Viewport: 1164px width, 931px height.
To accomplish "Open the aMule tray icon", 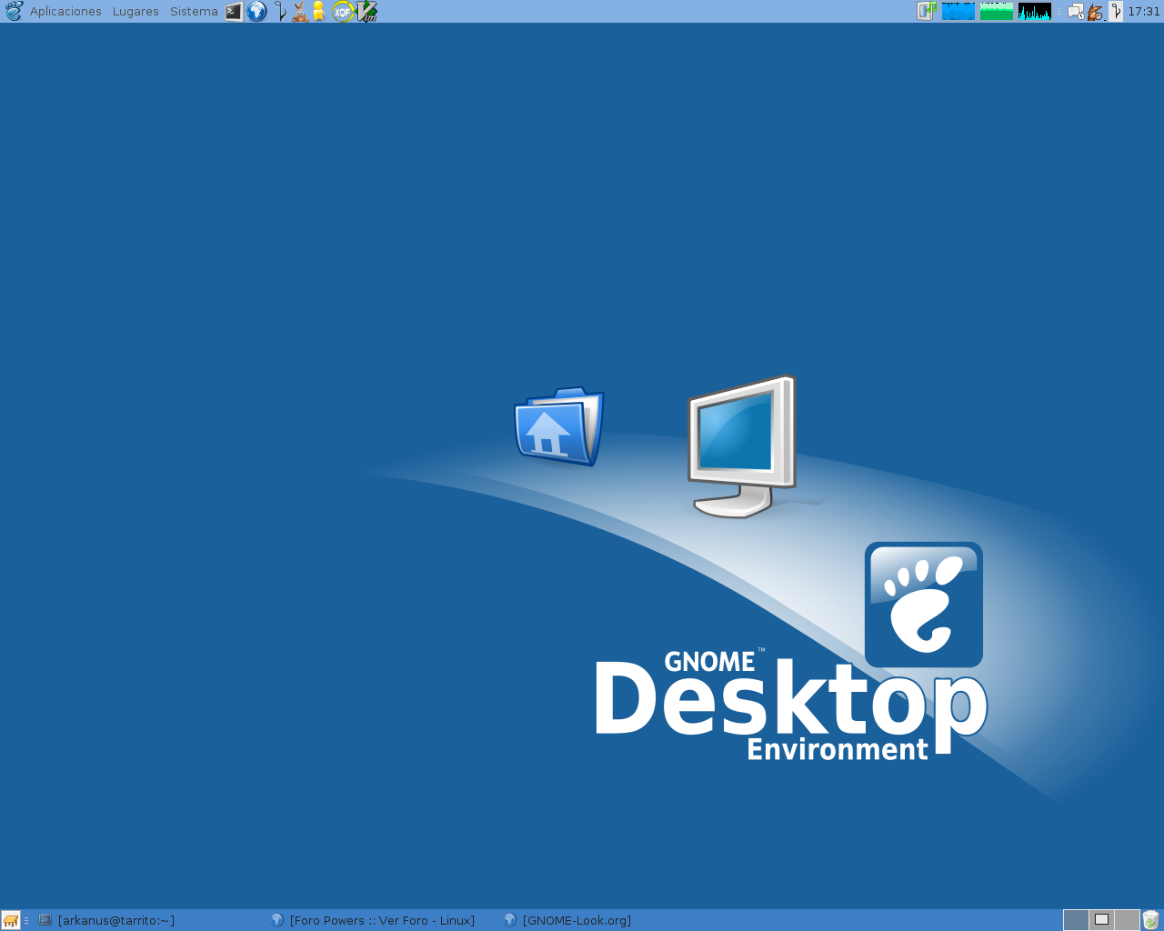I will coord(1096,12).
